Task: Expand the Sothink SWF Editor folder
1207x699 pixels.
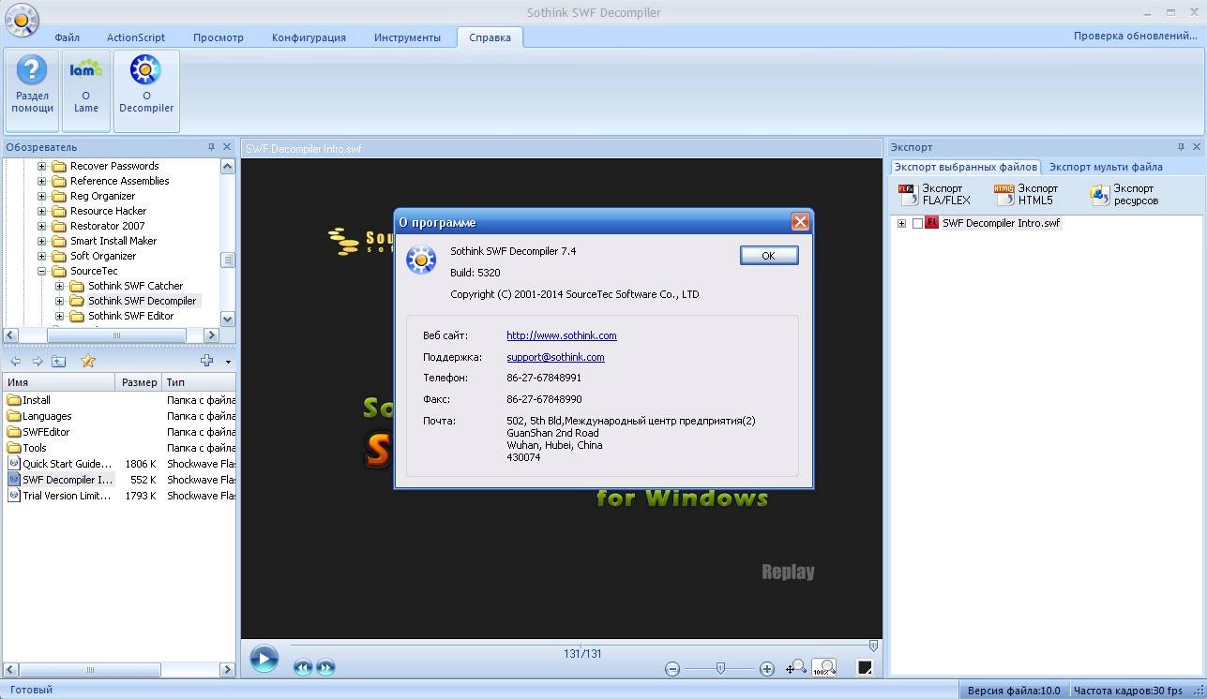Action: [59, 316]
